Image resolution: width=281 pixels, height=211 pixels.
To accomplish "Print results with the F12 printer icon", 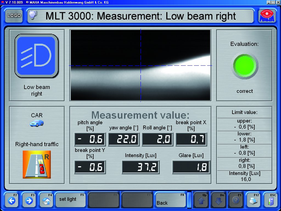I will 253,200.
